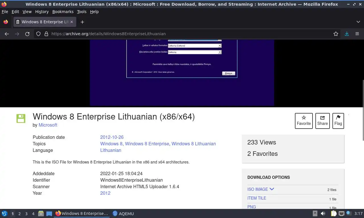Screen dimensions: 364x218
Task: Favorite this archive item
Action: (x=304, y=121)
